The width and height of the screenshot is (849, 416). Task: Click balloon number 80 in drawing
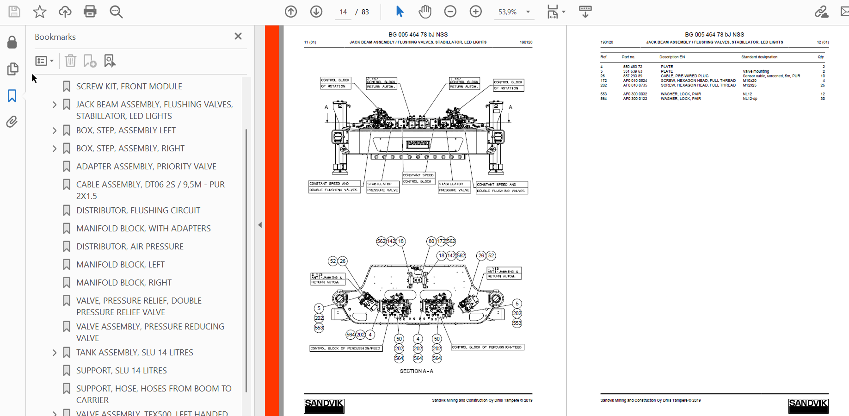click(431, 241)
